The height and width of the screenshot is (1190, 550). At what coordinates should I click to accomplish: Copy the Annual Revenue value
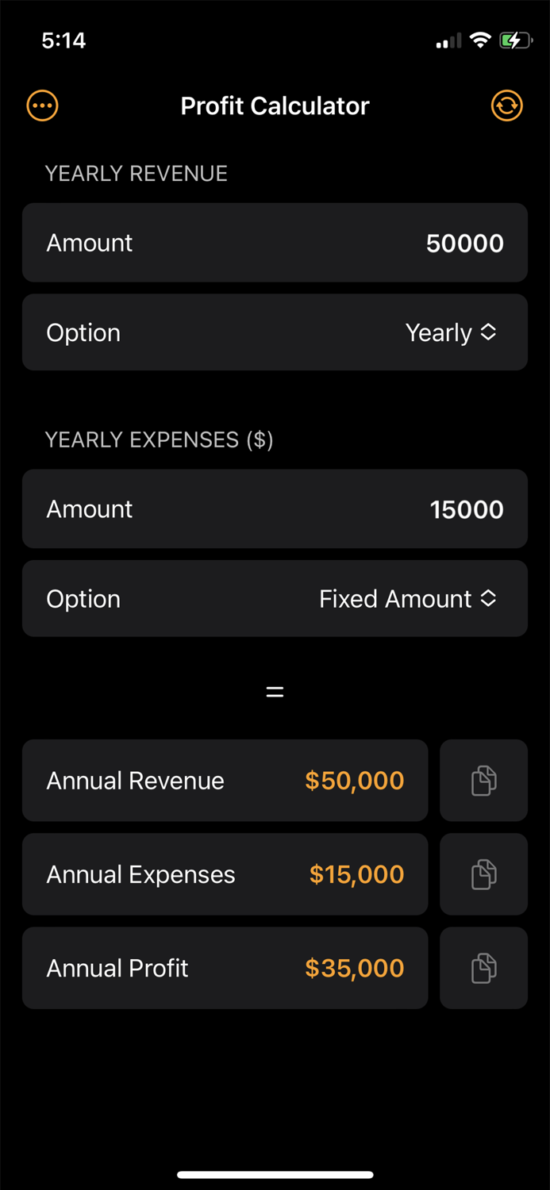[483, 780]
